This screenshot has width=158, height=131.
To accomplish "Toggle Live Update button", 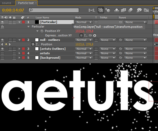I will [x=101, y=10].
